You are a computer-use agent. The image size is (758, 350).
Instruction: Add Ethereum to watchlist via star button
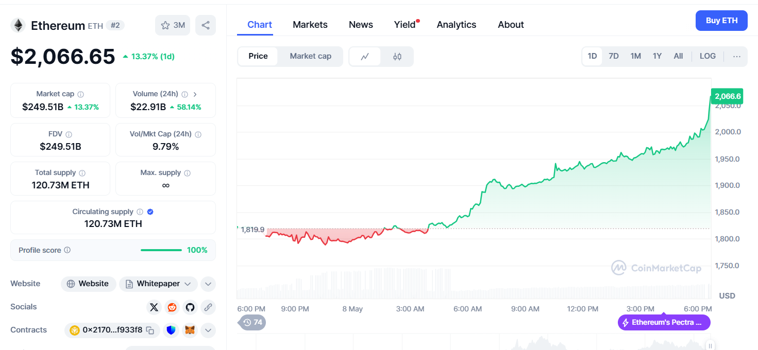173,25
